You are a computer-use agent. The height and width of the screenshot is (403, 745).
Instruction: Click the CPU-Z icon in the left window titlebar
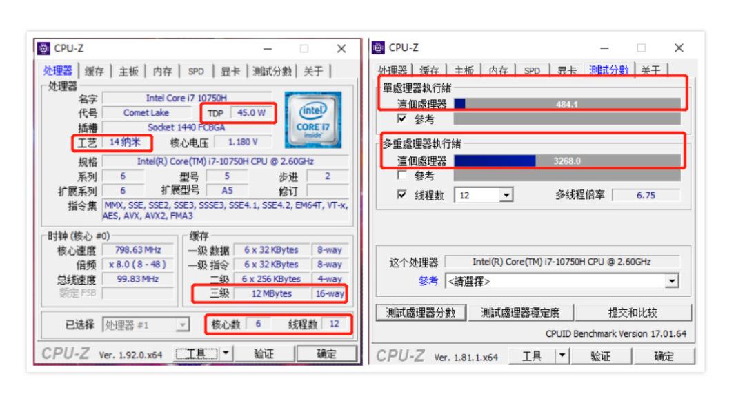point(45,47)
